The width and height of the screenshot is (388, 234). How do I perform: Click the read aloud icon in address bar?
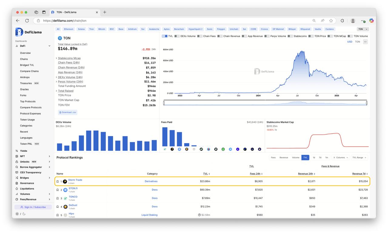(x=323, y=21)
